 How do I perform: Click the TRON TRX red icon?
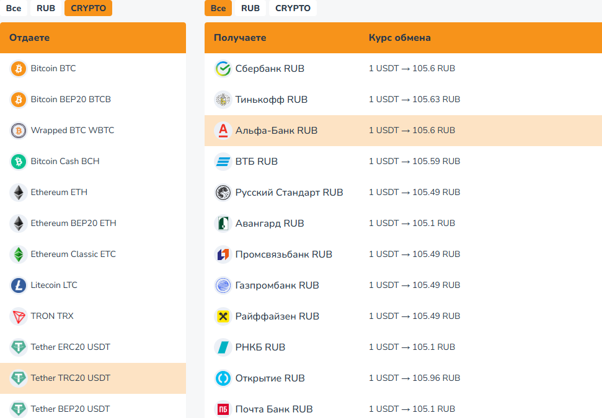point(19,316)
